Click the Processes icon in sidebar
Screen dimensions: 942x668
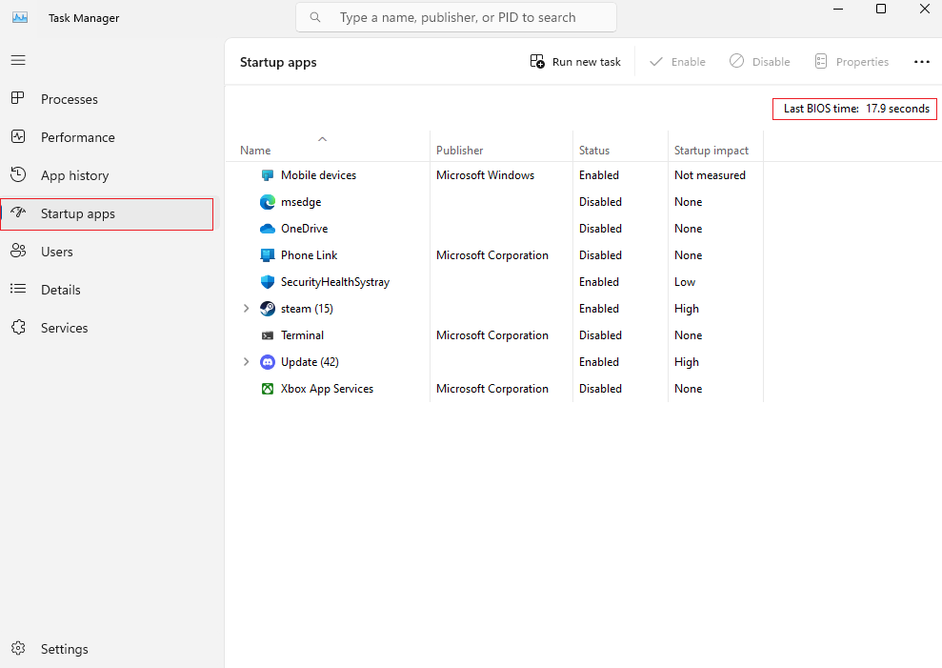[18, 98]
